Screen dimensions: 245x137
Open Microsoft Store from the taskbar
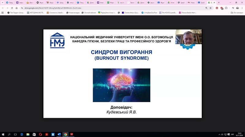(34, 134)
